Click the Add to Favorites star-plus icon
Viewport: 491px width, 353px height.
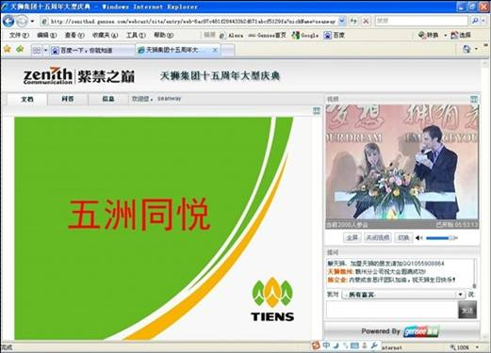pyautogui.click(x=20, y=49)
